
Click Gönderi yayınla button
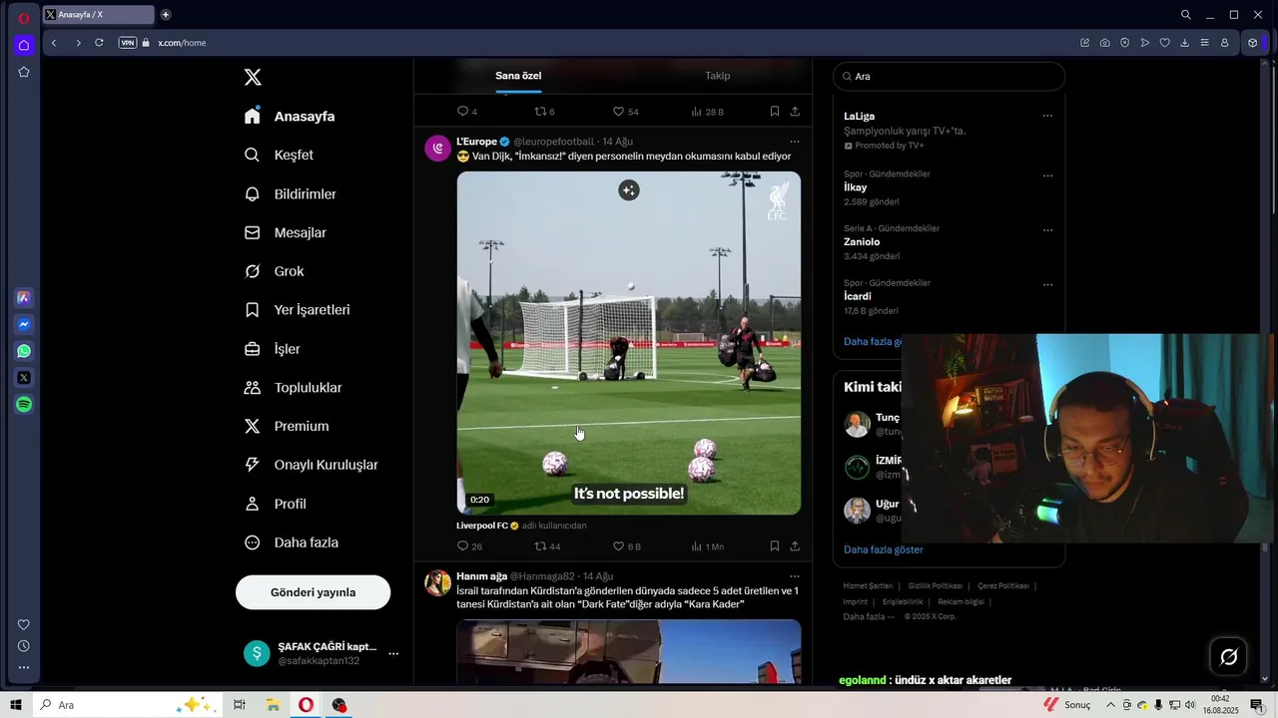(x=313, y=592)
